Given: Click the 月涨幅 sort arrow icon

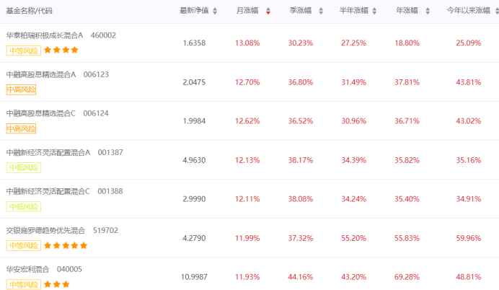Looking at the screenshot, I should pos(268,12).
